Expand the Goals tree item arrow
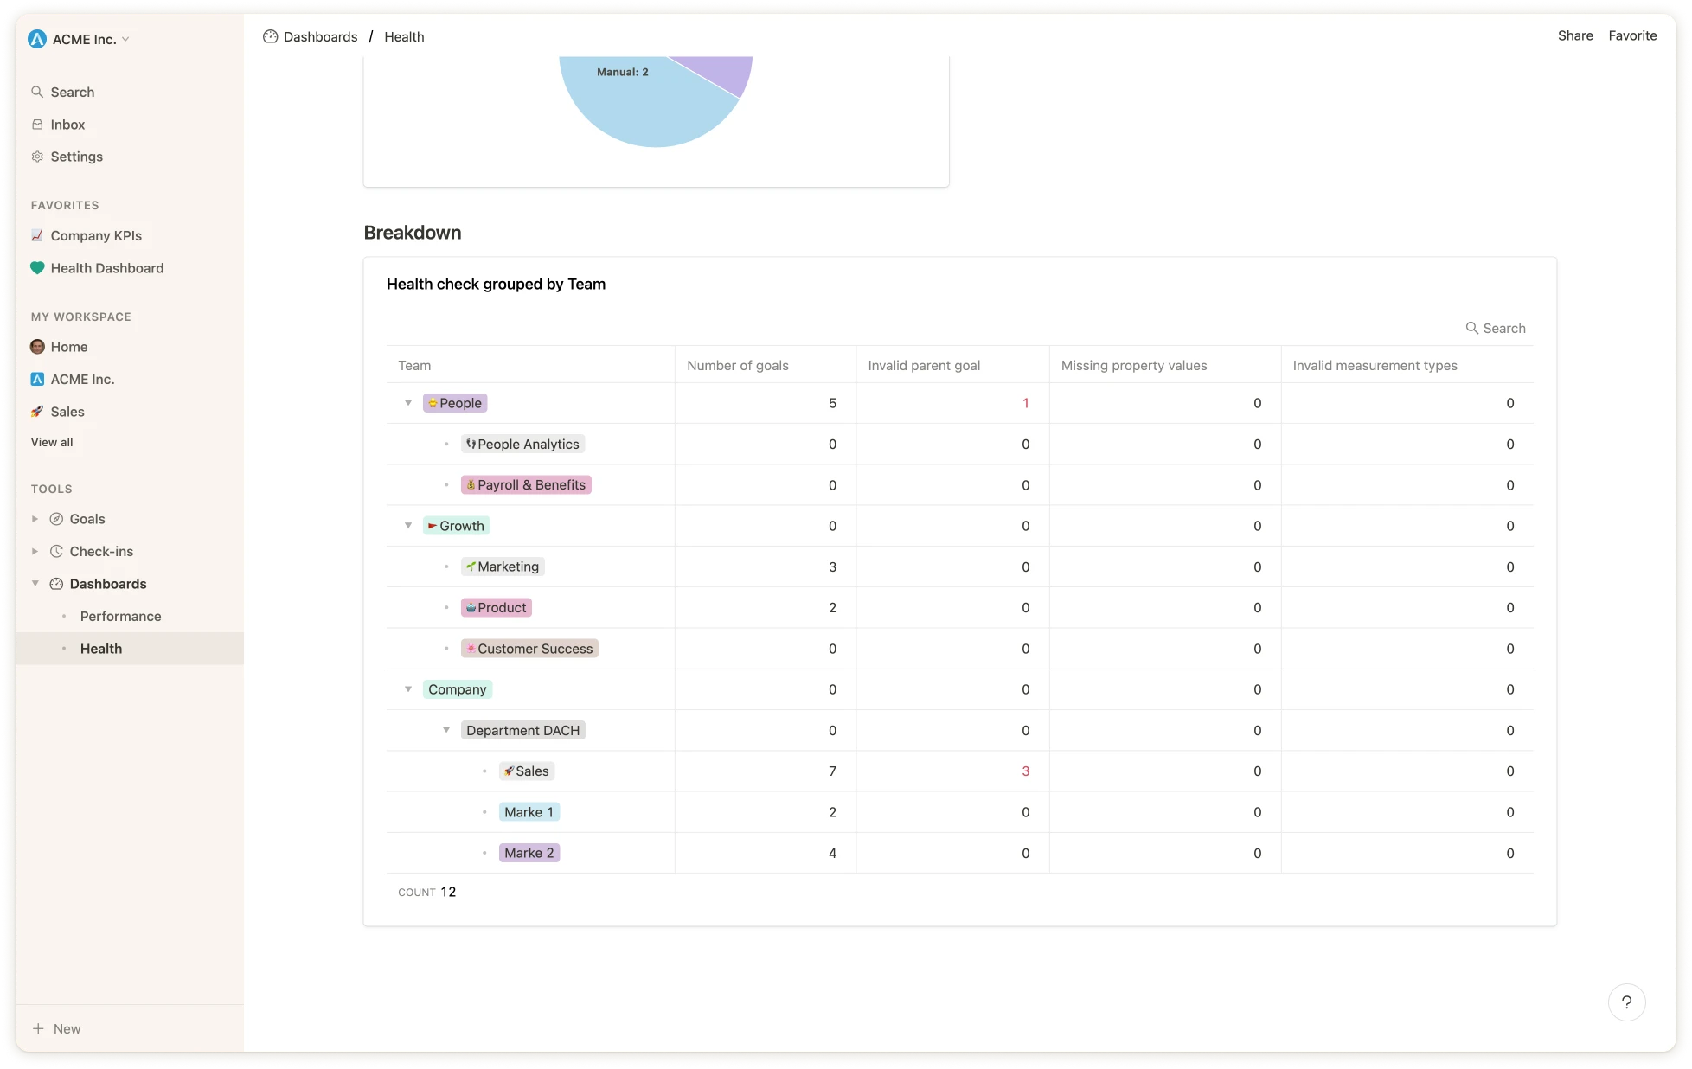1692x1069 pixels. tap(35, 519)
